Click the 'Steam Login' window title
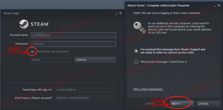 11,13
